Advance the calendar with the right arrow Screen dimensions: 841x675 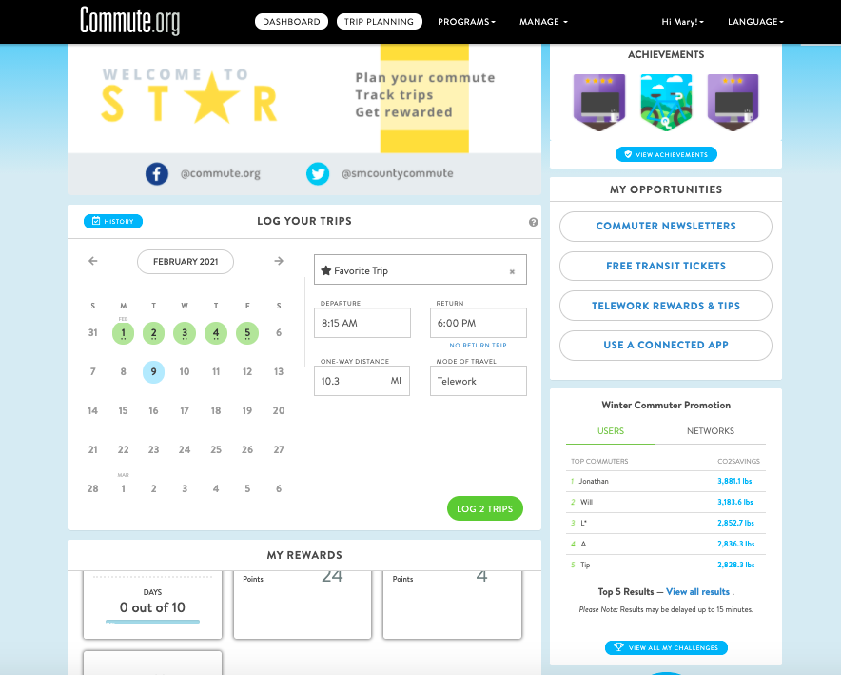tap(278, 260)
